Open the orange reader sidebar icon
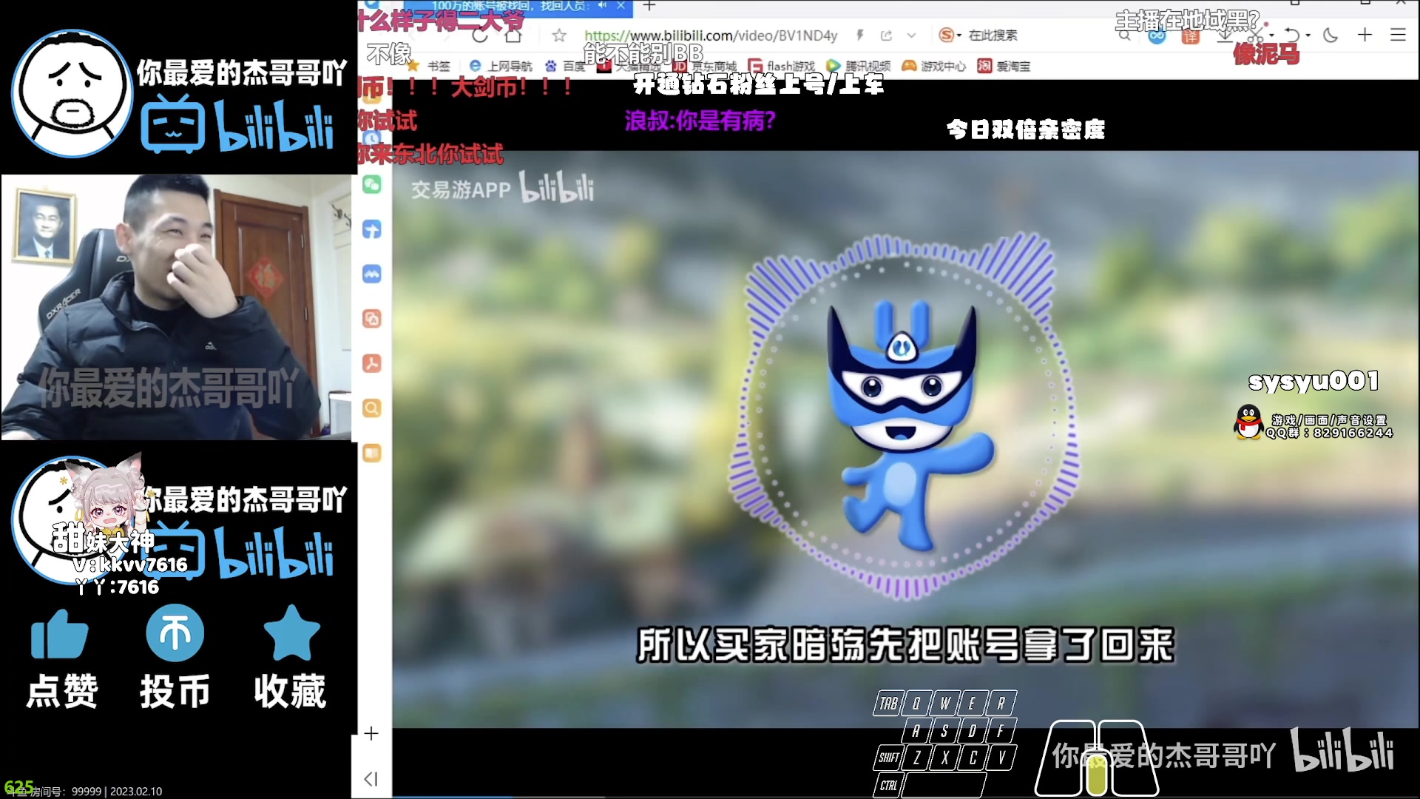Screen dimensions: 1420x799 pyautogui.click(x=371, y=453)
